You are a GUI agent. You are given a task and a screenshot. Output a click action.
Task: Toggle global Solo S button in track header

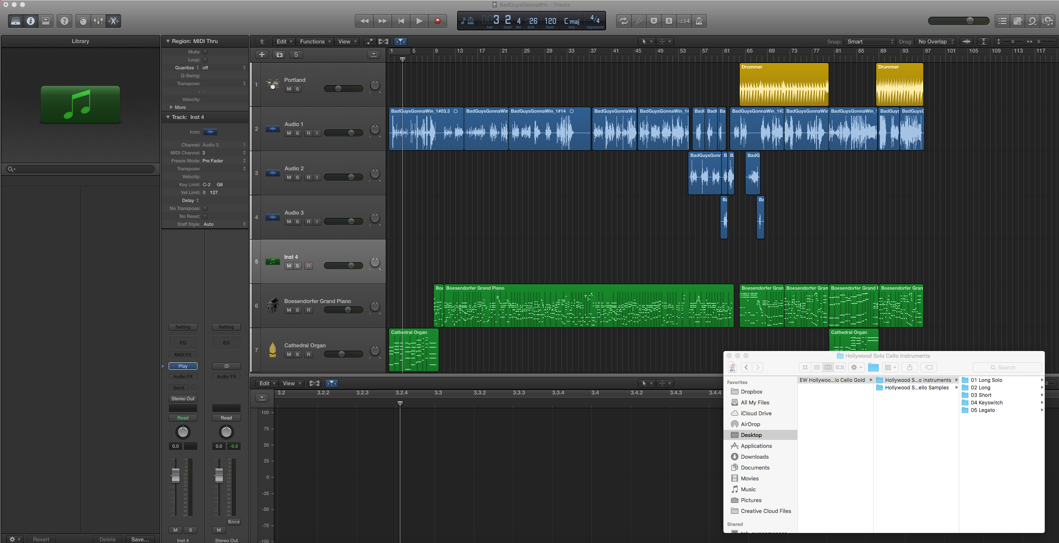click(296, 55)
